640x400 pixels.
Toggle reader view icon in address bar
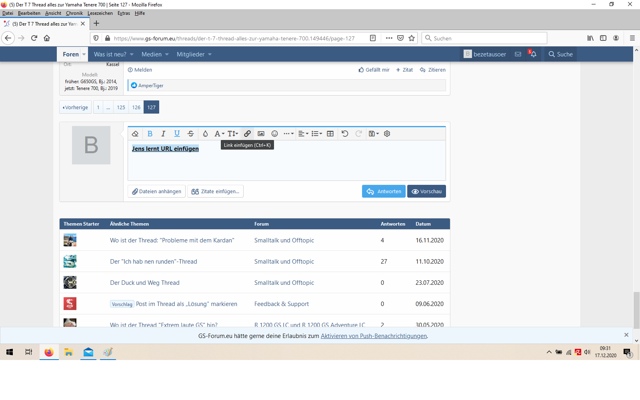373,38
